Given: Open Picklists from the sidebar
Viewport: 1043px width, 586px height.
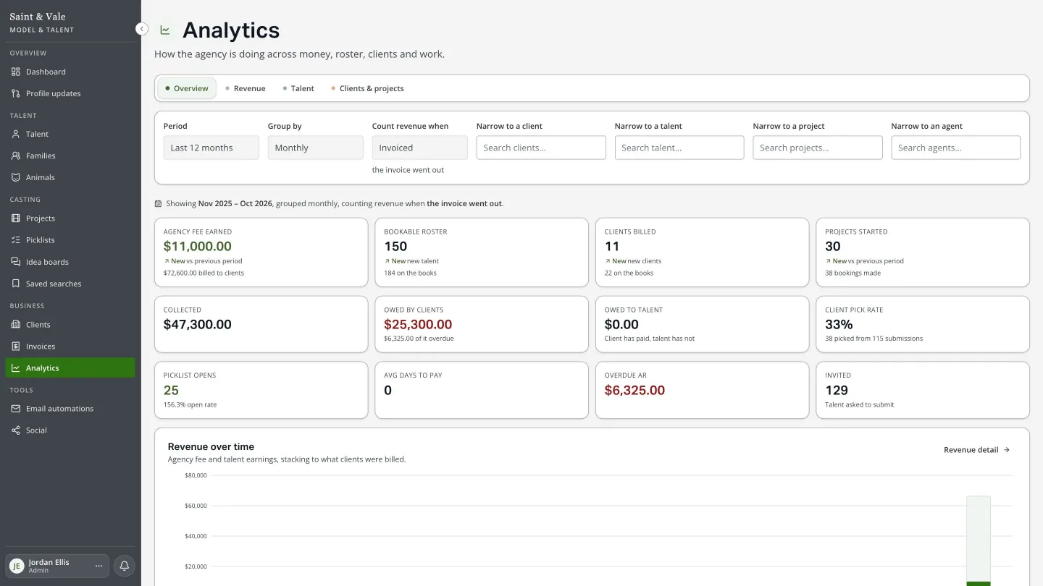Looking at the screenshot, I should 70,240.
